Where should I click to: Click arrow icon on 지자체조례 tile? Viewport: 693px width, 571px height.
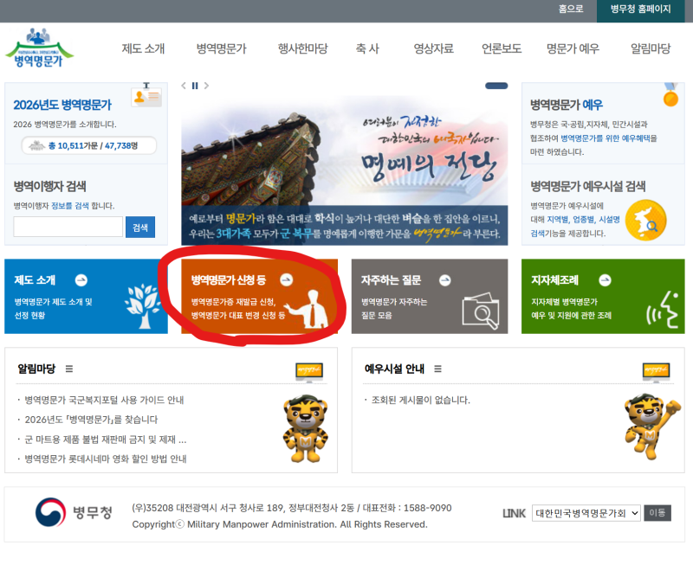[x=605, y=279]
